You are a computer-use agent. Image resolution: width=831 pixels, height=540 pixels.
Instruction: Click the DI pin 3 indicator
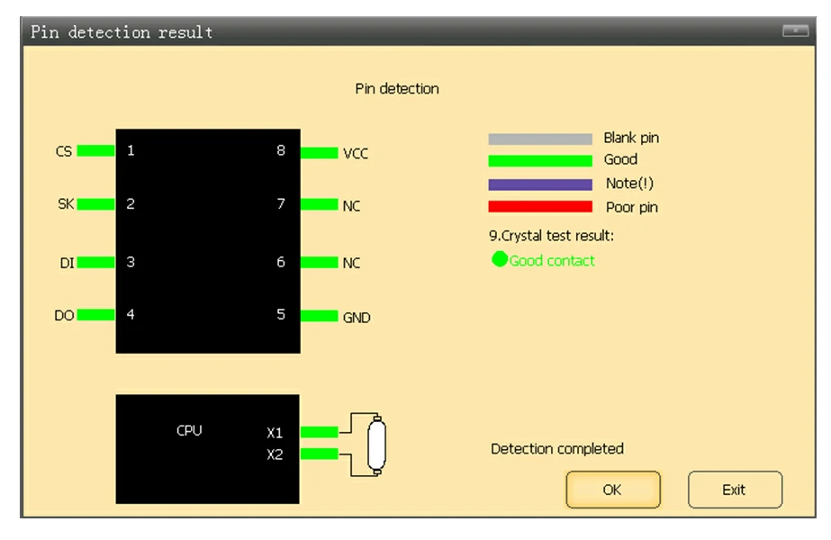(95, 262)
